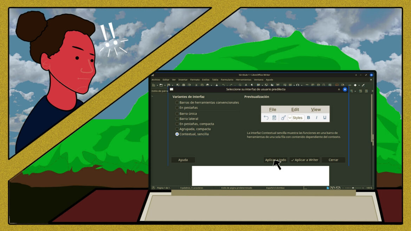Click the Insert table icon
The image size is (411, 231).
coord(259,85)
